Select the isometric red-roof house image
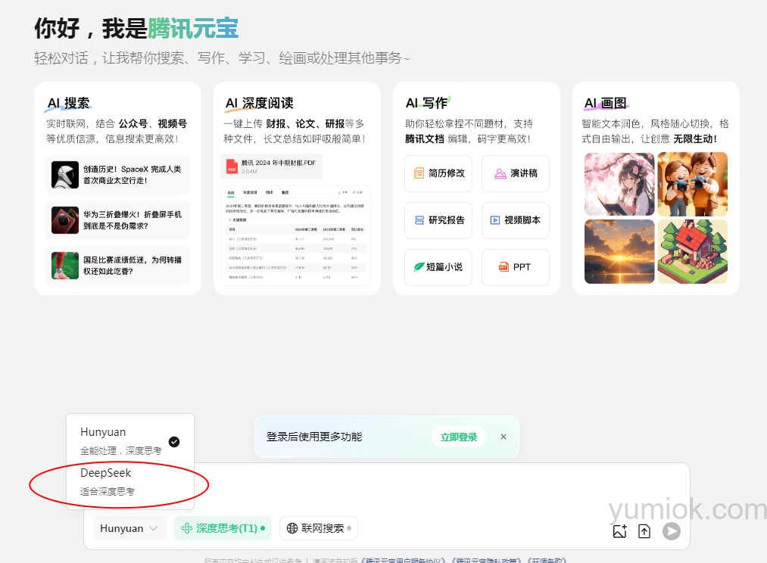The image size is (767, 563). [693, 252]
